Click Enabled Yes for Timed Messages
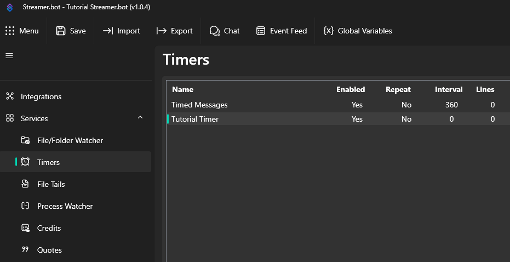Viewport: 510px width, 262px height. [357, 105]
